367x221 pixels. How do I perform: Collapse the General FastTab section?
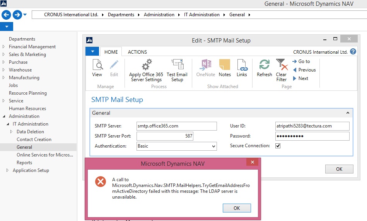click(348, 113)
